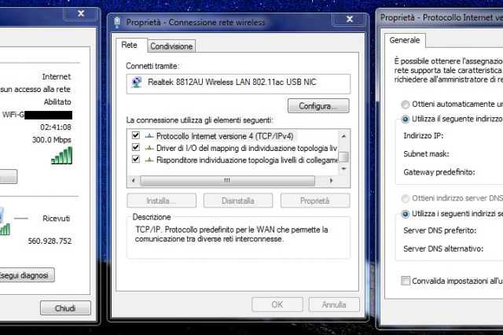Select Utilizza il seguente indirizzo radio button
Screen dimensions: 503x335
click(x=406, y=119)
